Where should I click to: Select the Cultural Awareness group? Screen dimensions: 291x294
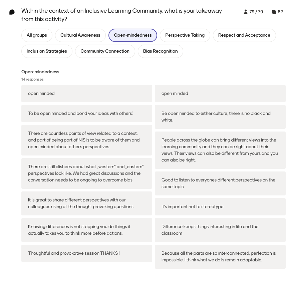(x=80, y=35)
